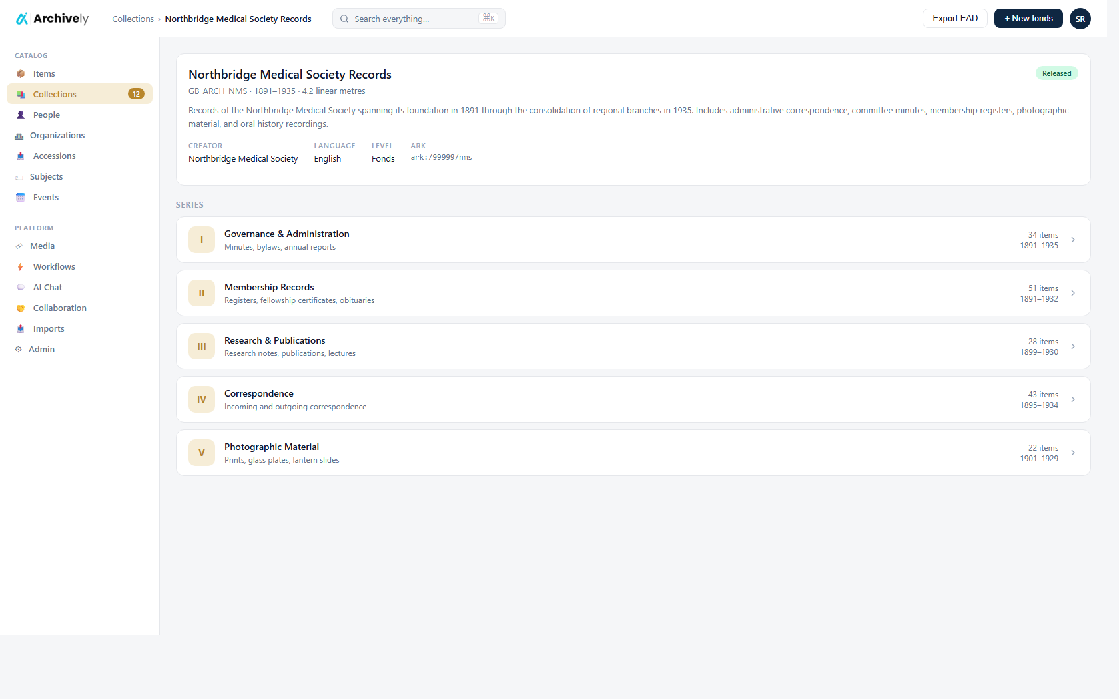Go to Organizations section

[x=57, y=136]
